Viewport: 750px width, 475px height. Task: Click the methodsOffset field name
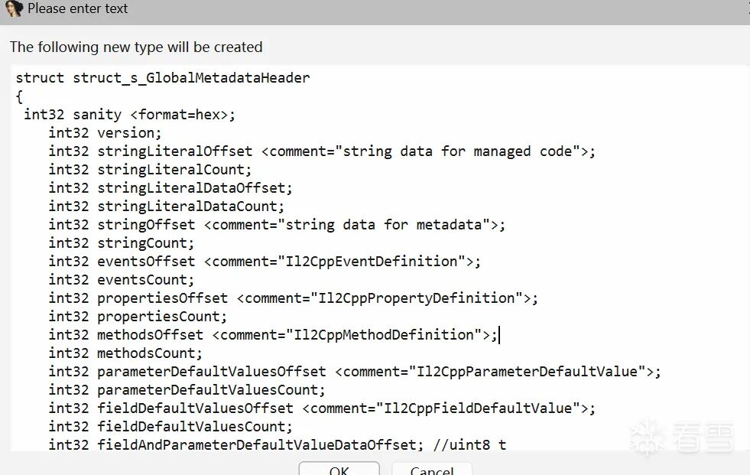[x=150, y=335]
